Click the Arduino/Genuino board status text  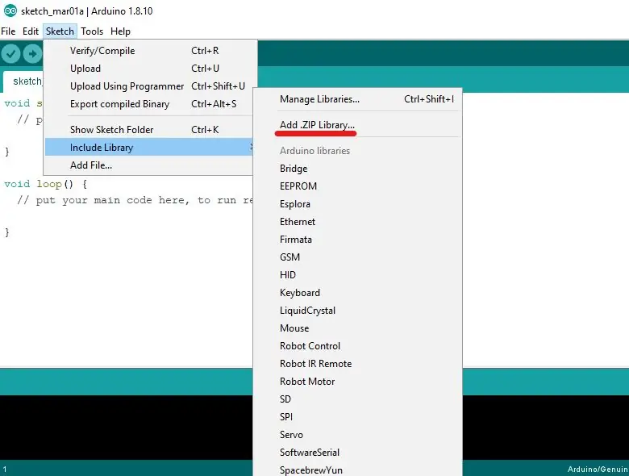click(598, 470)
